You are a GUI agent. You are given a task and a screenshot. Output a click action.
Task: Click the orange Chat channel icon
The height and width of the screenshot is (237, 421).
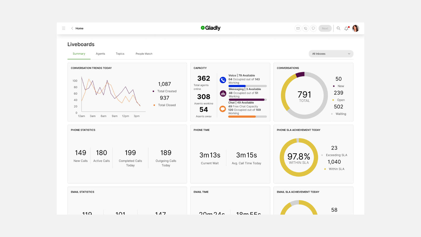coord(223,109)
